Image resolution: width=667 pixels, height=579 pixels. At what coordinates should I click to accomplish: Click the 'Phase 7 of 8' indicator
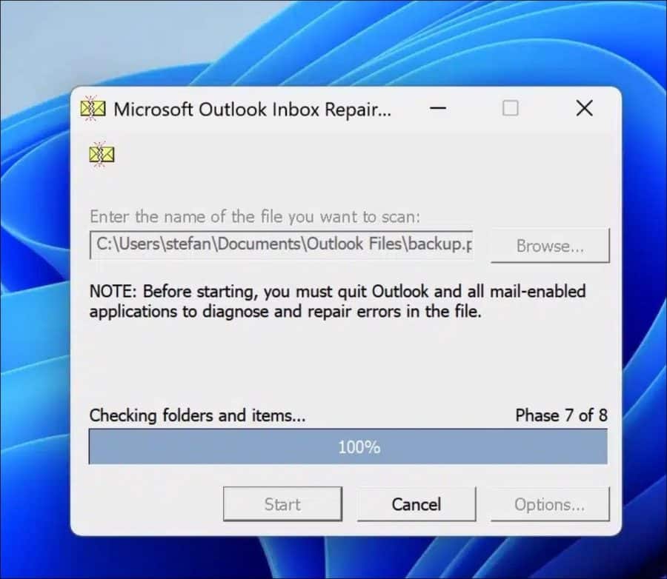[561, 415]
